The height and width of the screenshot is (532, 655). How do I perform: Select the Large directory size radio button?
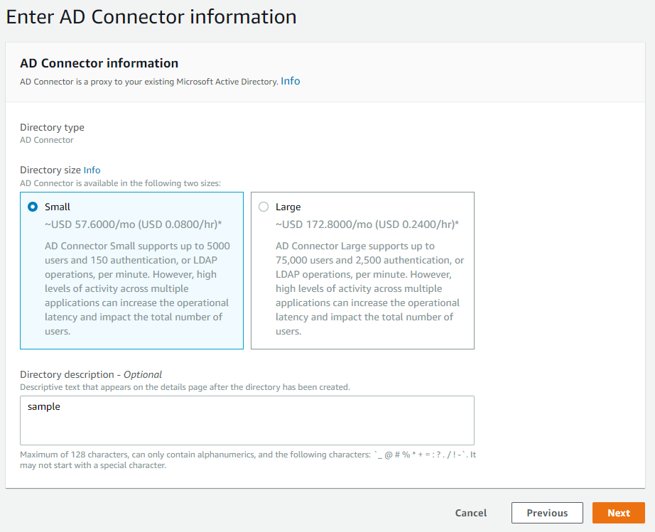point(264,207)
